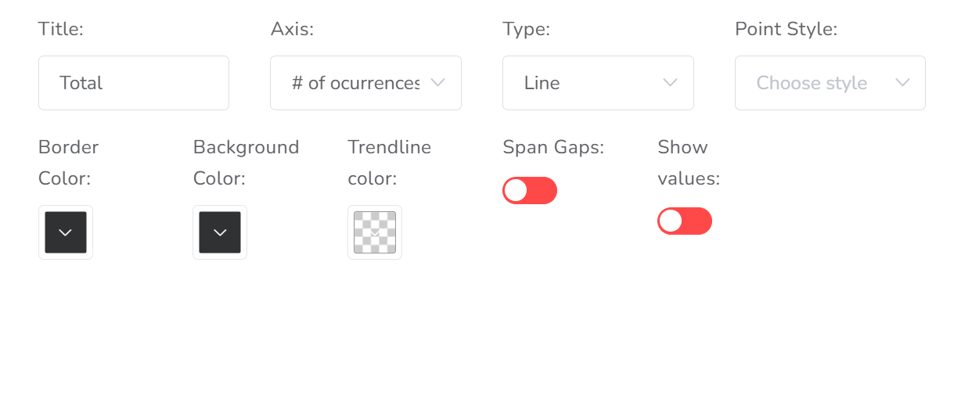Click the down arrow inside Border Color swatch

point(66,232)
